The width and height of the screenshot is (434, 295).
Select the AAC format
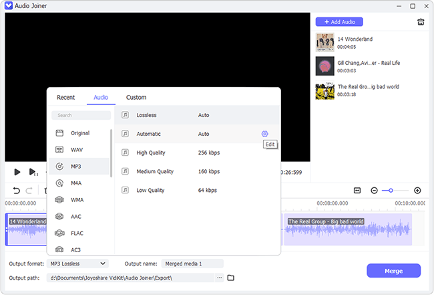(80, 217)
